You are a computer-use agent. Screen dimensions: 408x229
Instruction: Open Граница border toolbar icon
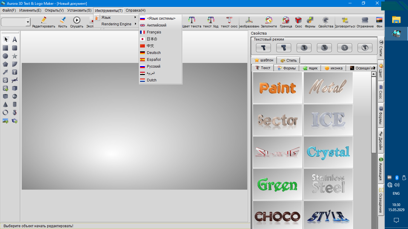point(286,22)
